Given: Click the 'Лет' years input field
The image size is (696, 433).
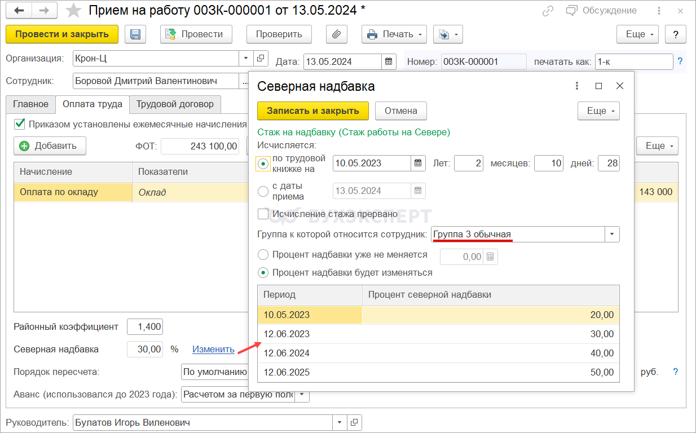Looking at the screenshot, I should pos(468,164).
